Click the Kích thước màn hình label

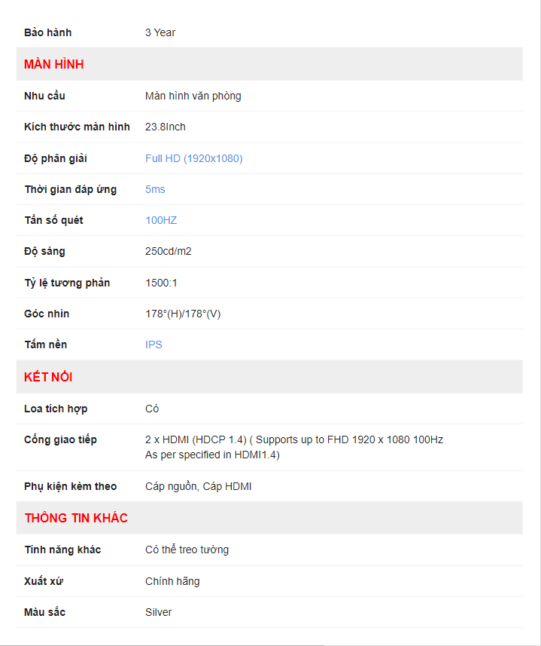pos(77,127)
